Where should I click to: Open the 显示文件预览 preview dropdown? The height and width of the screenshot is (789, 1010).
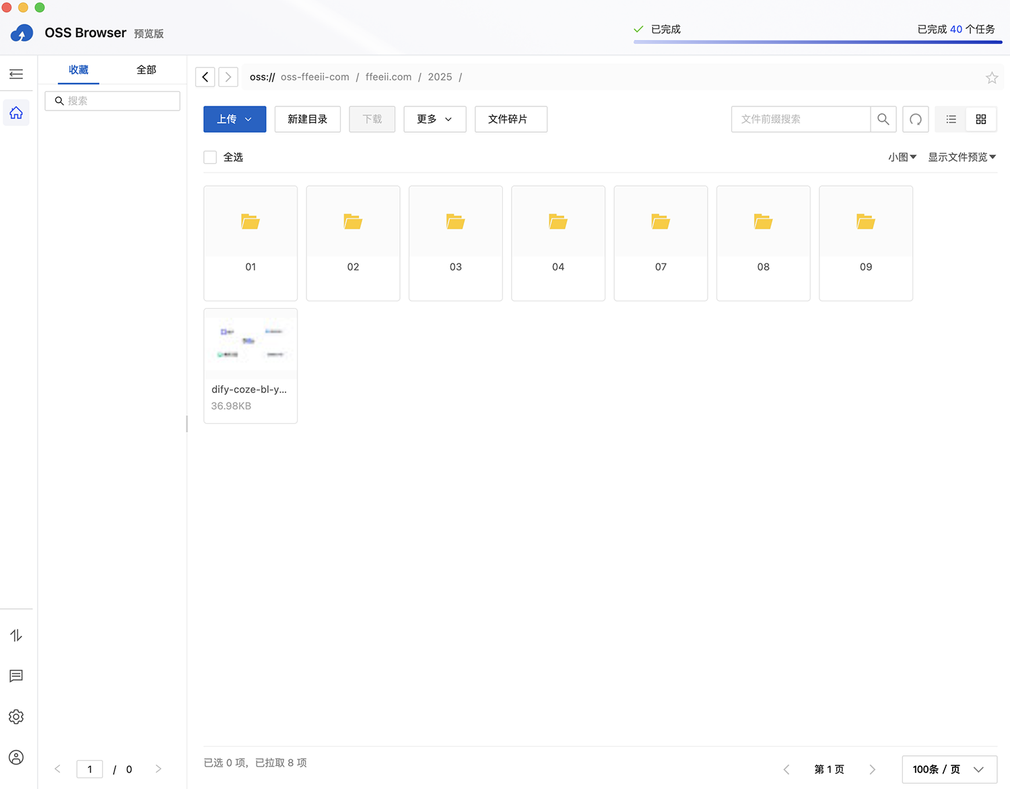962,156
